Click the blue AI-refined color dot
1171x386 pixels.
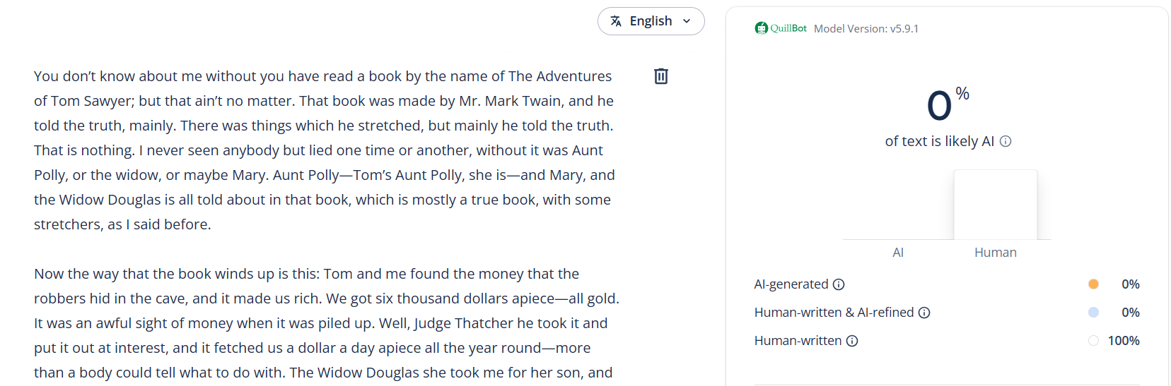pos(1093,313)
